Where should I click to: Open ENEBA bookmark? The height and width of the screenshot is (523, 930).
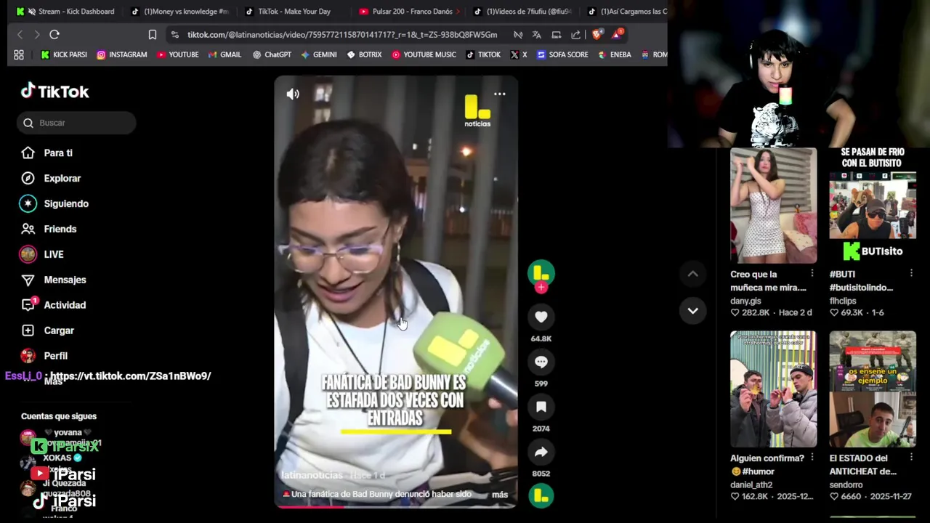click(x=615, y=54)
